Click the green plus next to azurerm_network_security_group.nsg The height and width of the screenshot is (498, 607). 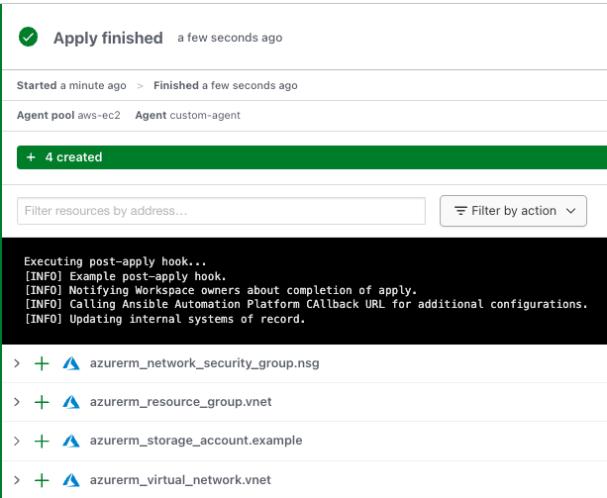pyautogui.click(x=42, y=363)
